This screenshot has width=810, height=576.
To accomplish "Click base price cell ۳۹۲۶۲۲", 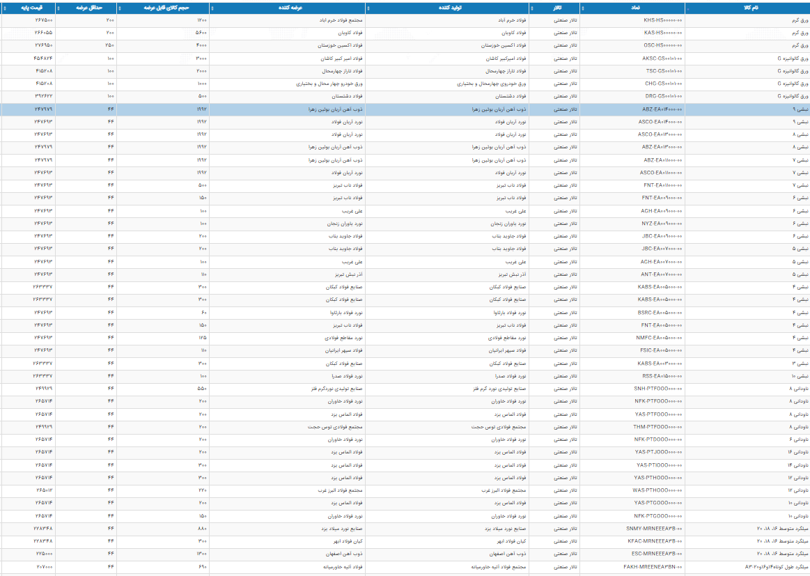I will point(29,96).
